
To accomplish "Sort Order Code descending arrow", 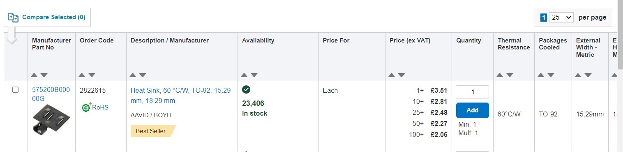I will (92, 75).
